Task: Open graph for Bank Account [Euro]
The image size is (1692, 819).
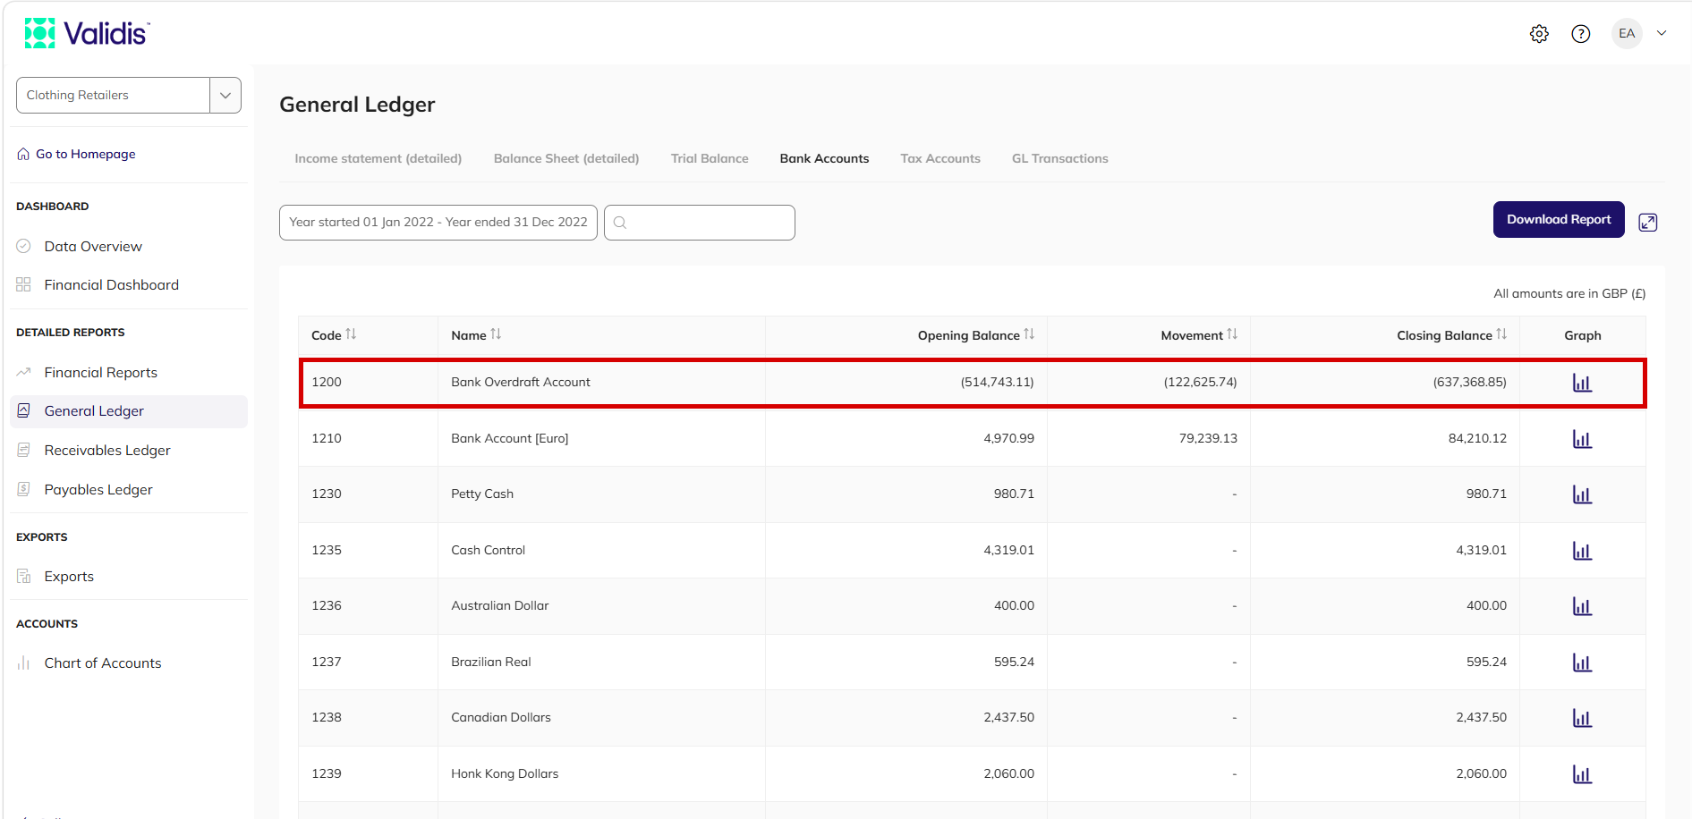Action: point(1582,439)
